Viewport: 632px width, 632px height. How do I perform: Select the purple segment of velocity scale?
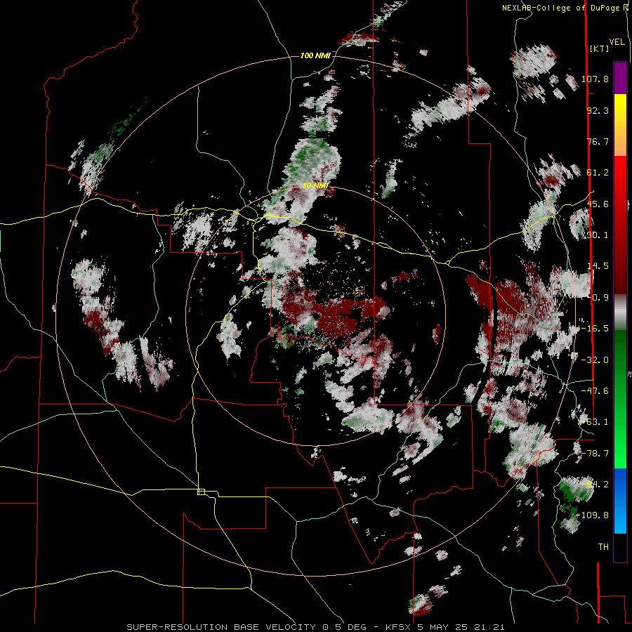620,78
